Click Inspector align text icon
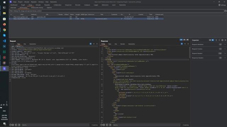227x127 pixels. [216, 40]
